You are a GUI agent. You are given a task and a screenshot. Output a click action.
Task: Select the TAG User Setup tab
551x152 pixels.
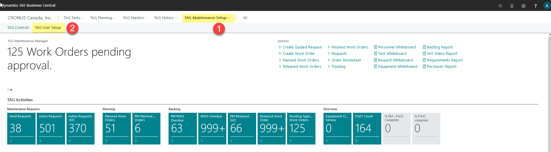point(48,27)
